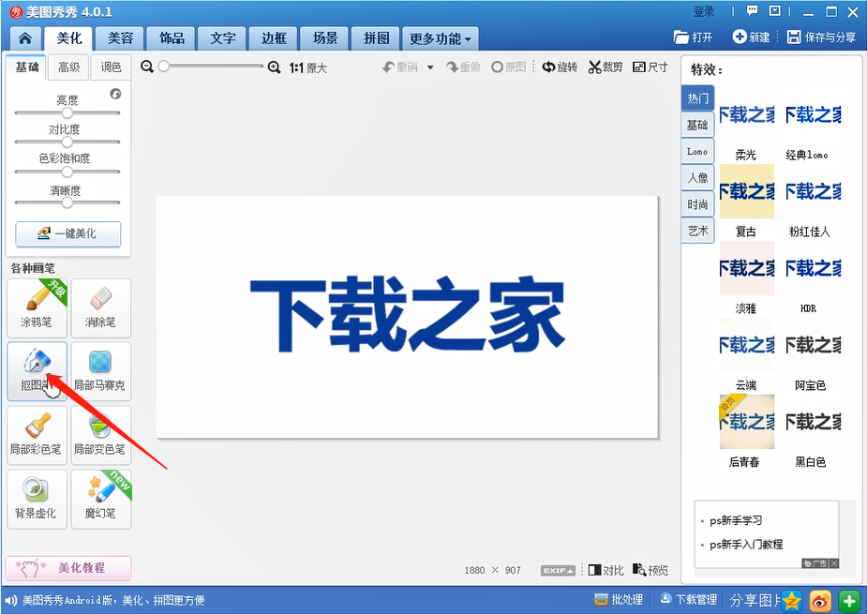The image size is (867, 614).
Task: Enable the 预览 preview mode
Action: [650, 569]
